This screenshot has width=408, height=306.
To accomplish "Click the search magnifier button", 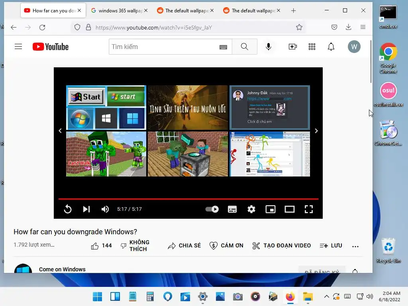I will (x=244, y=47).
